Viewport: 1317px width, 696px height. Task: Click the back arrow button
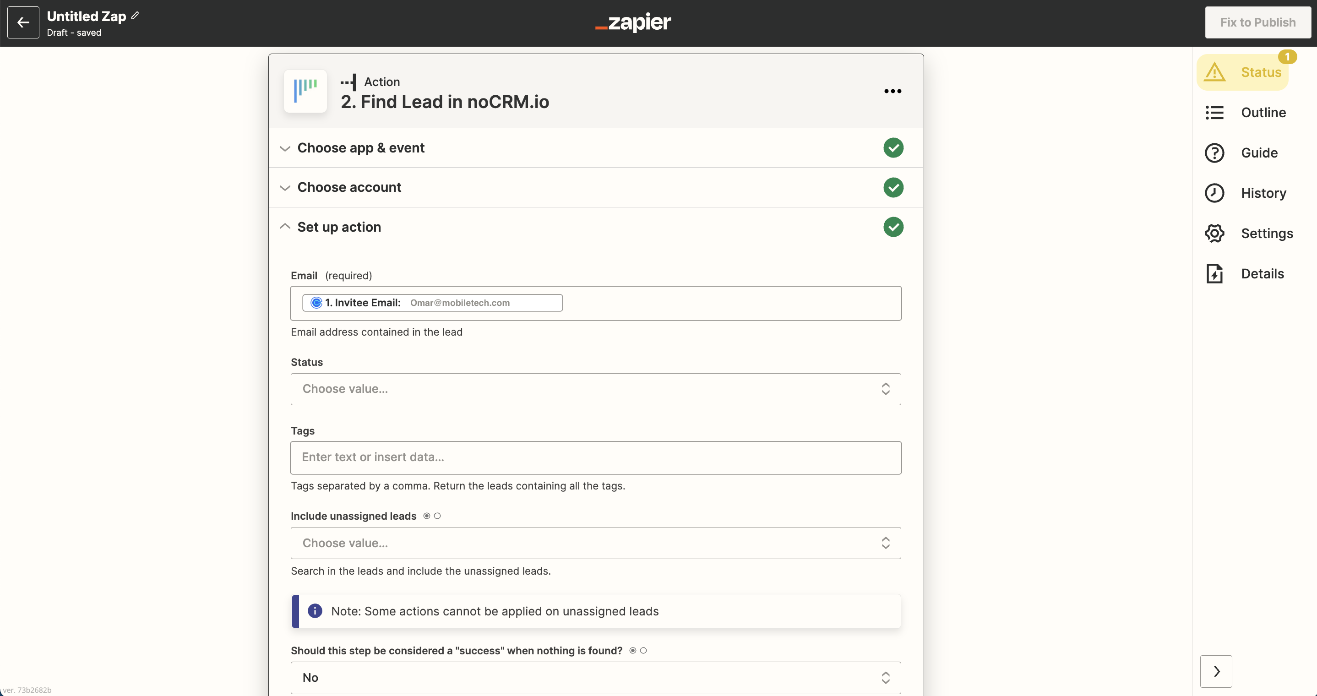(23, 22)
